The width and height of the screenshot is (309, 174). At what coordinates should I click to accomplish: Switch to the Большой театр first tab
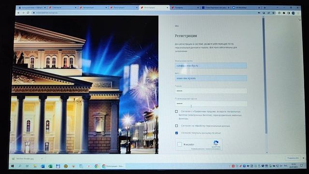(x=32, y=8)
